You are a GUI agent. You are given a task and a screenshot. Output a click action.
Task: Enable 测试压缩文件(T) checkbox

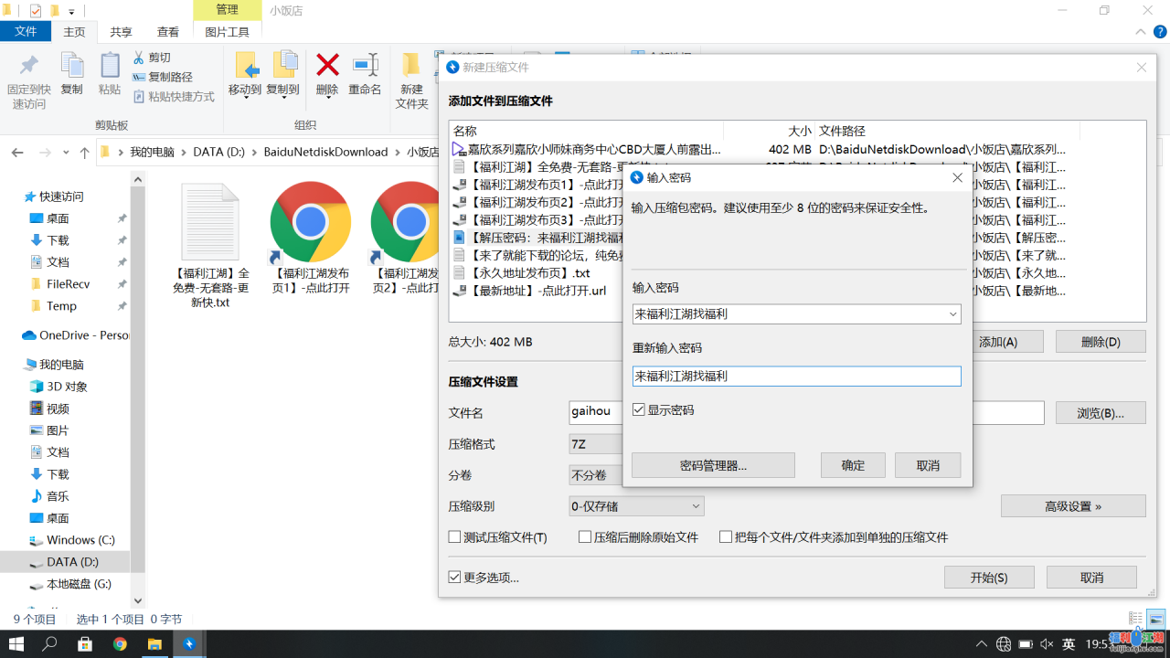(x=455, y=537)
